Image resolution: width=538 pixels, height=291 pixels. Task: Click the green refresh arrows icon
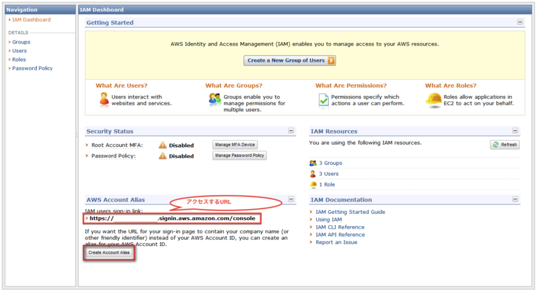click(x=496, y=145)
